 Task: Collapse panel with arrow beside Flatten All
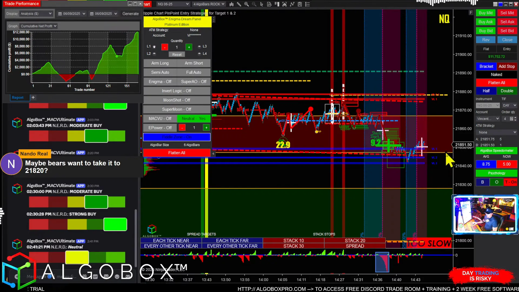point(213,154)
